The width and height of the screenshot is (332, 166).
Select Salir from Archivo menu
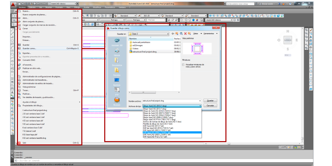coord(49,143)
